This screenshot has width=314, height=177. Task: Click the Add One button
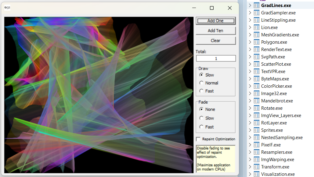tap(216, 21)
